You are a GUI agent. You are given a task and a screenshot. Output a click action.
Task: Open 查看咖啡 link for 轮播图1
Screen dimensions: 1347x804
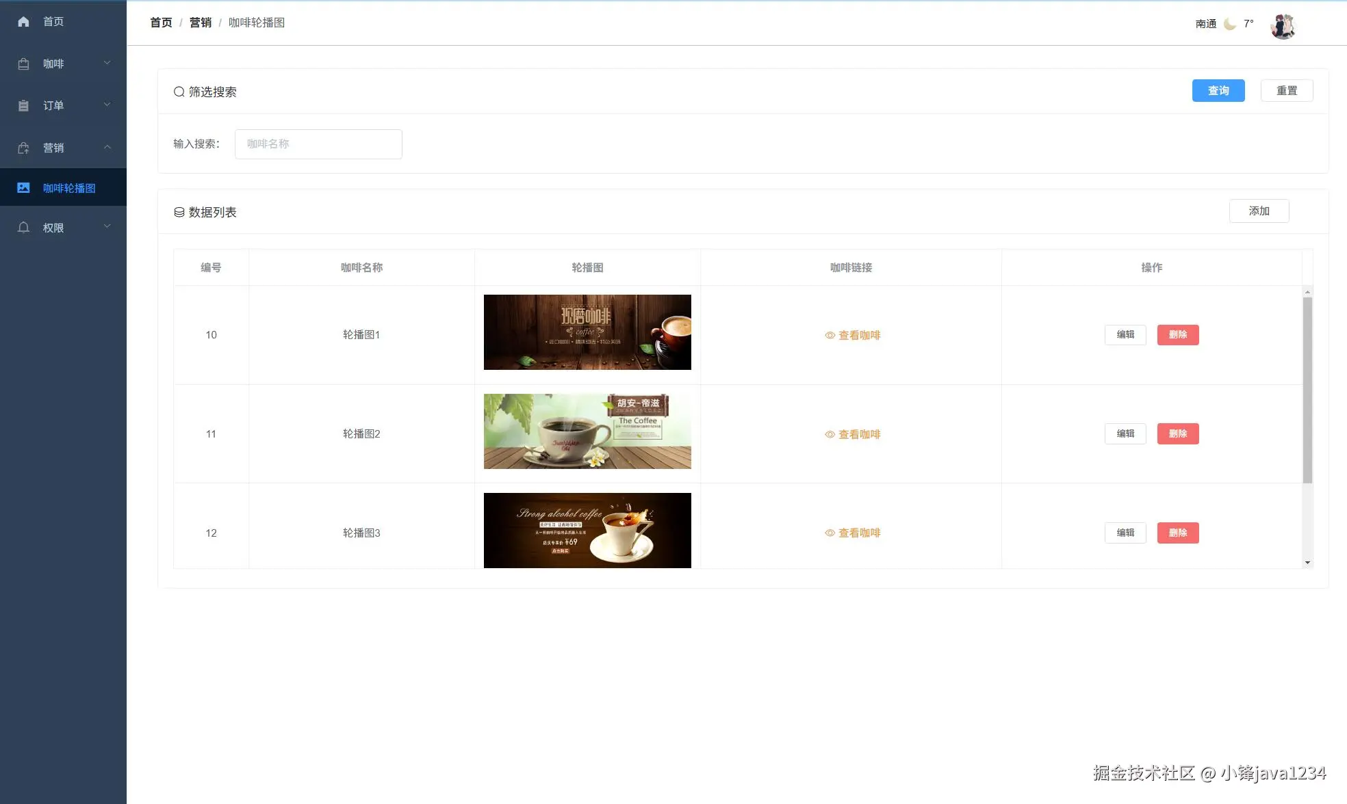(x=852, y=335)
